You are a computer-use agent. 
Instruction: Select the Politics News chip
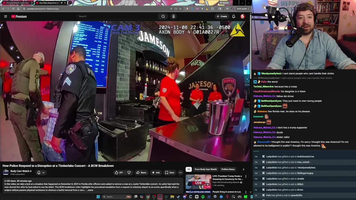click(x=228, y=169)
